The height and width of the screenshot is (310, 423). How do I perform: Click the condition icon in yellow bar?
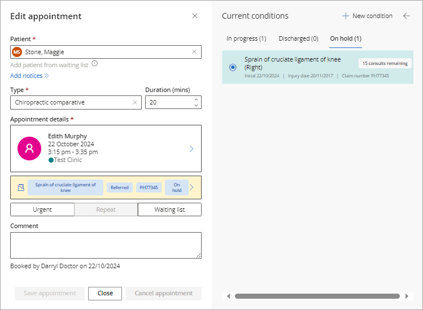[x=21, y=187]
